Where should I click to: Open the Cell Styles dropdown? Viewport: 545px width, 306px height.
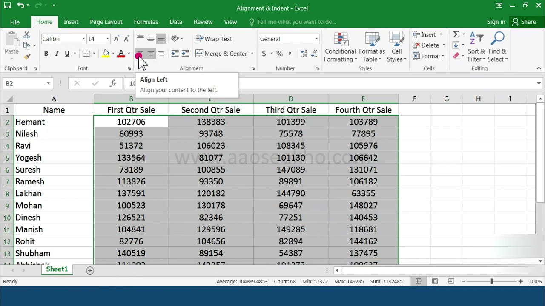[x=397, y=48]
